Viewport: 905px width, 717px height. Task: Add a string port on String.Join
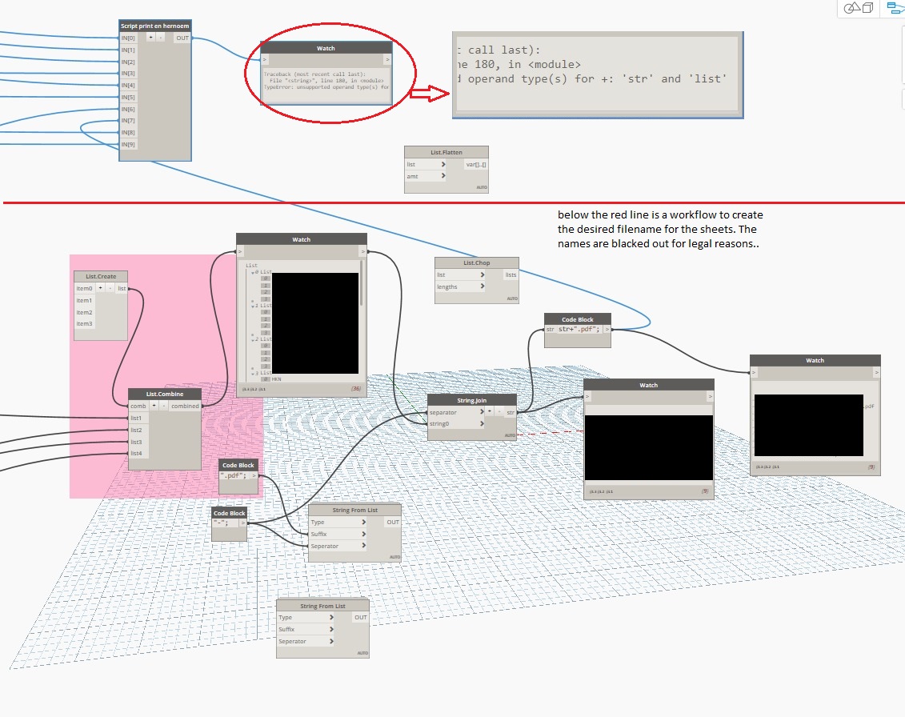pos(490,411)
